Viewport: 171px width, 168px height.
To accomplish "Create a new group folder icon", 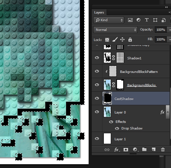I will tap(144, 149).
